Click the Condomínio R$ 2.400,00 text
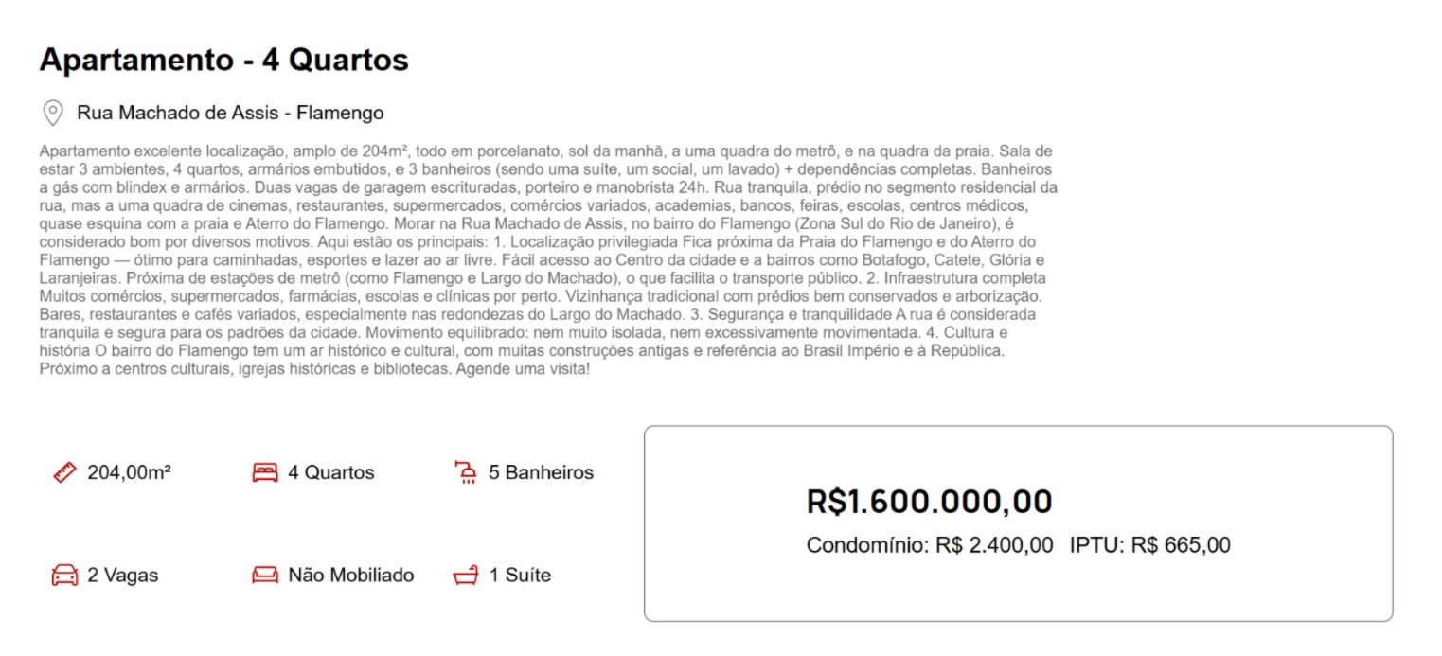 930,545
